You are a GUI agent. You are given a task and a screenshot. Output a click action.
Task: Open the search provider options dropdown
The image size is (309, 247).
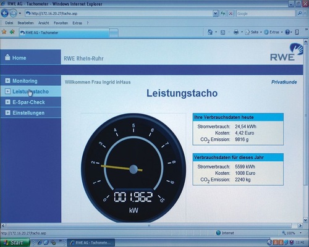[x=305, y=14]
